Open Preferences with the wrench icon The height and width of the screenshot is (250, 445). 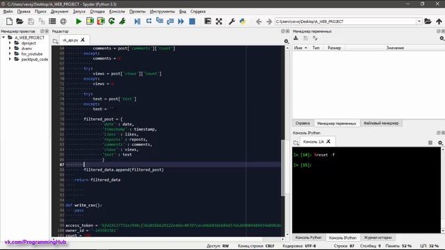(x=232, y=22)
